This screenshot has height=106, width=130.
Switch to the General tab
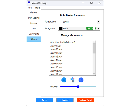coord(34,12)
